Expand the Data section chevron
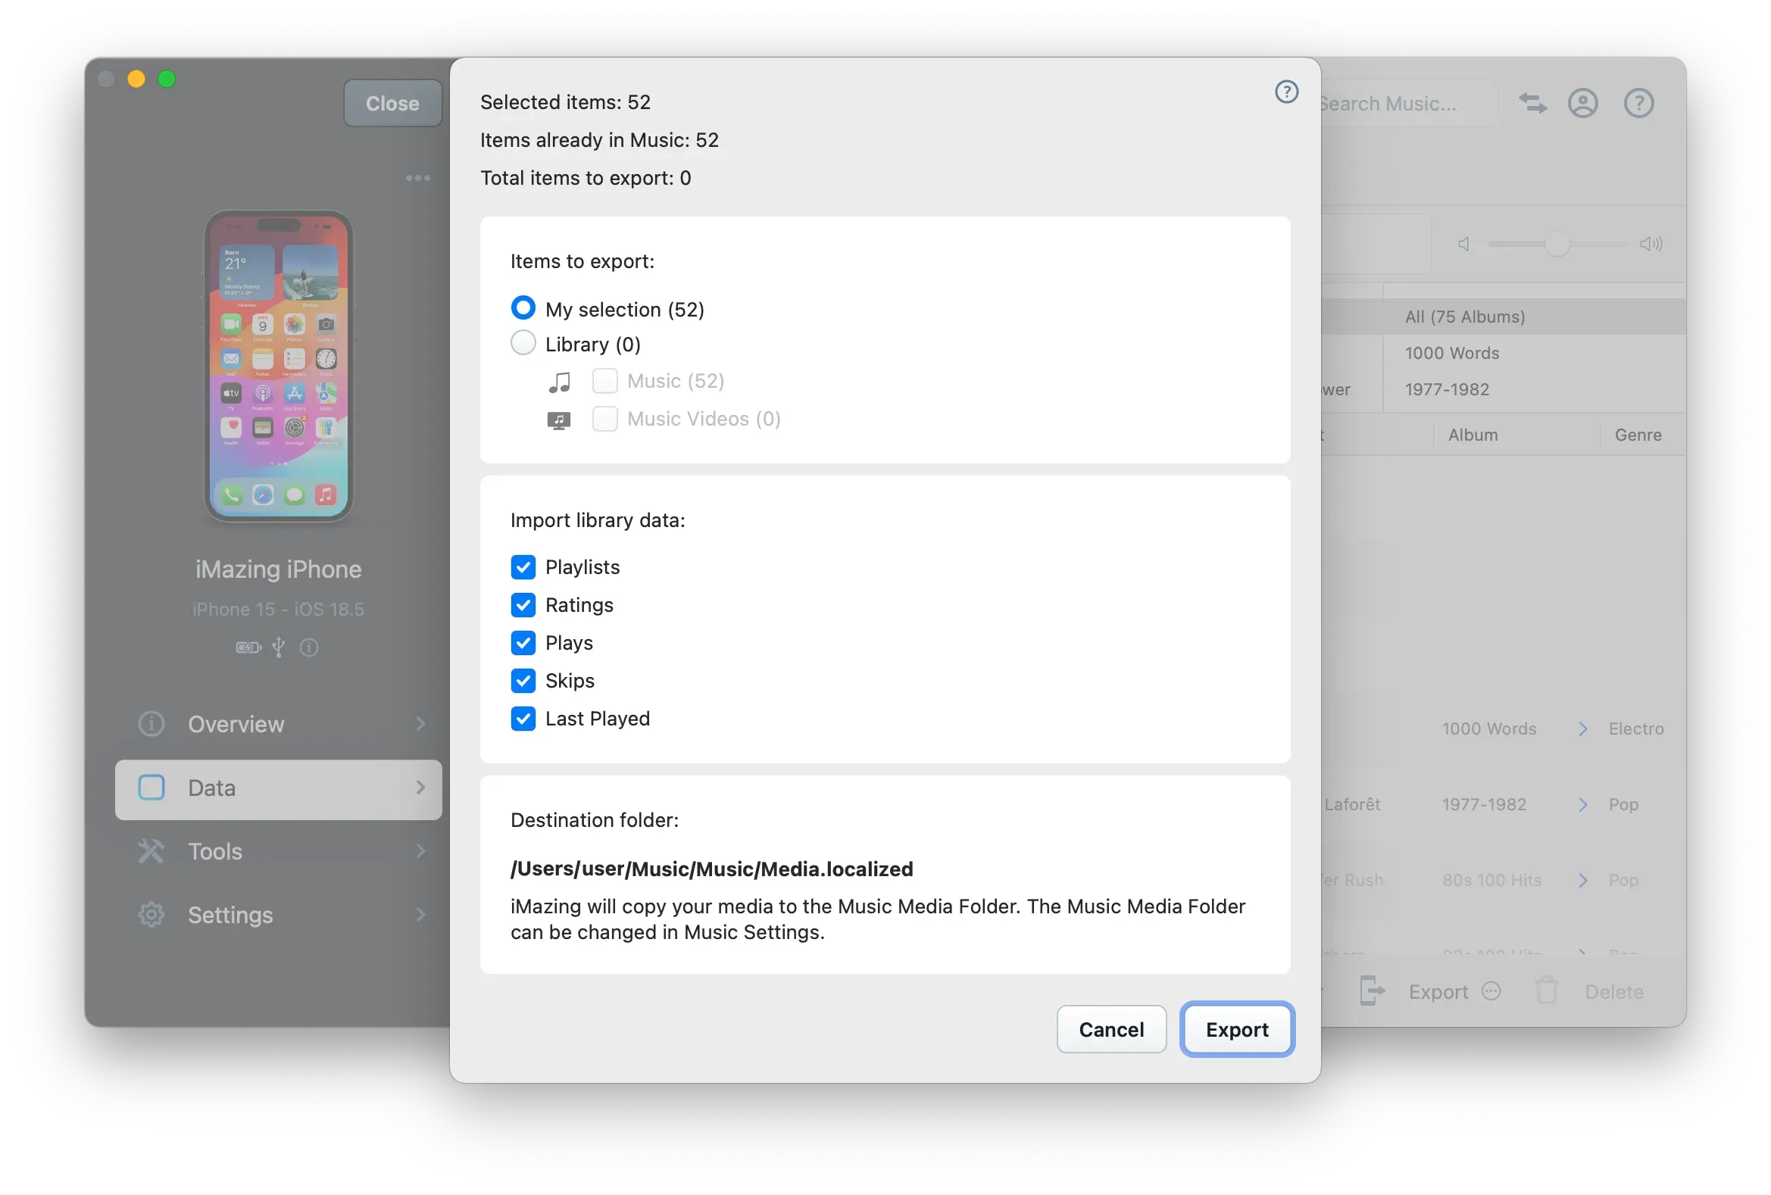The image size is (1771, 1195). point(420,788)
